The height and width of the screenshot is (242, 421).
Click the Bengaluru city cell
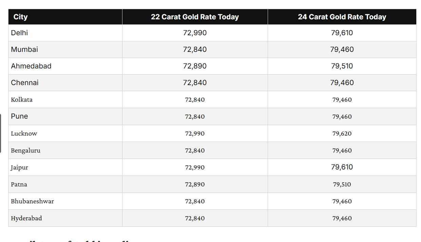(x=25, y=150)
